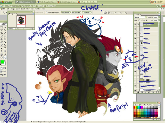Select the Move tool
This screenshot has height=123, width=165.
point(5,27)
